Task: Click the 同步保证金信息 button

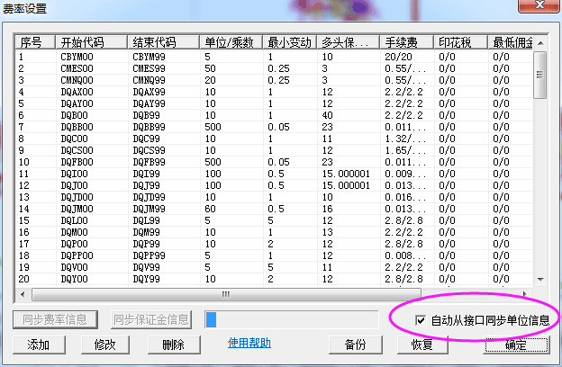Action: click(151, 319)
